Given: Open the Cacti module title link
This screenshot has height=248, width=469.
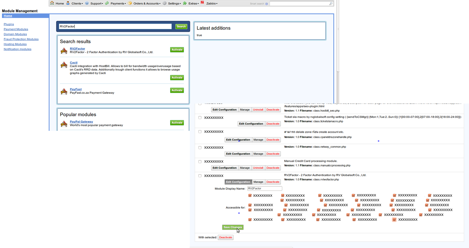Looking at the screenshot, I should click(74, 63).
